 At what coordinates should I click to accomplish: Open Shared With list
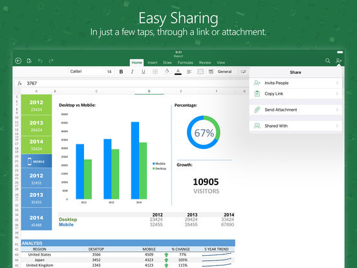coord(296,126)
